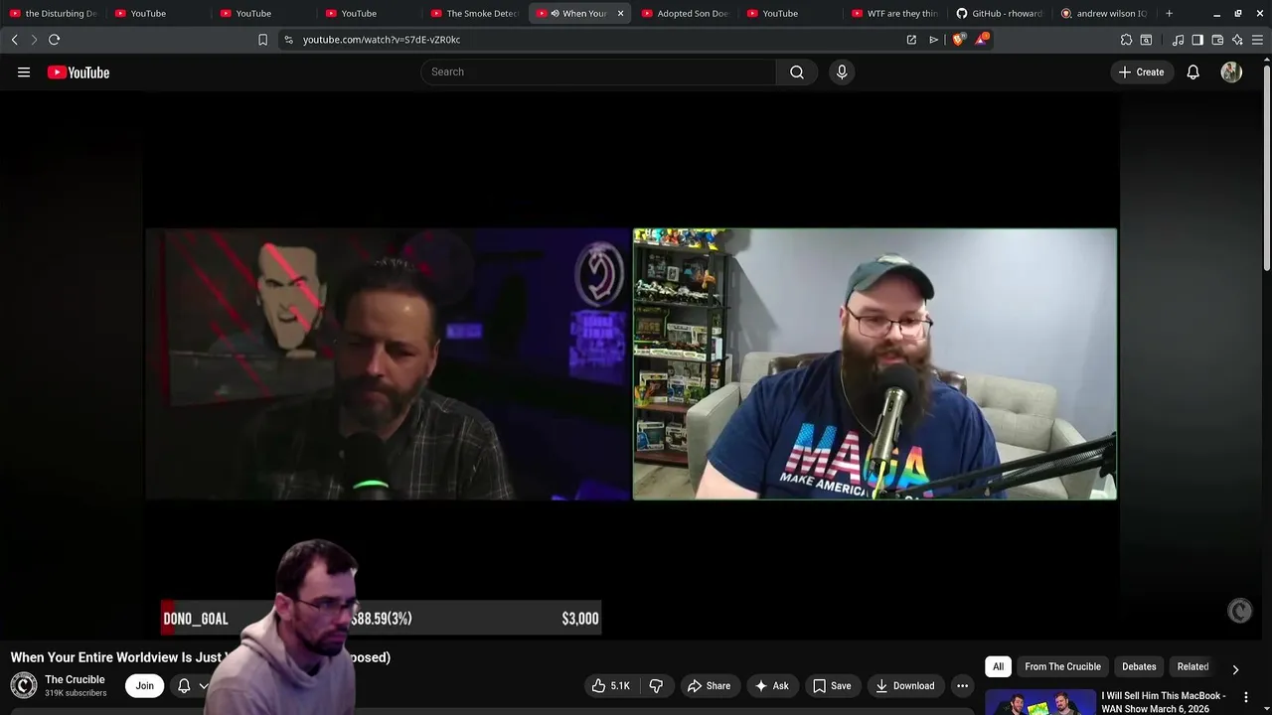Switch to the GitHub - rhoward tab
The height and width of the screenshot is (715, 1272).
(1002, 13)
